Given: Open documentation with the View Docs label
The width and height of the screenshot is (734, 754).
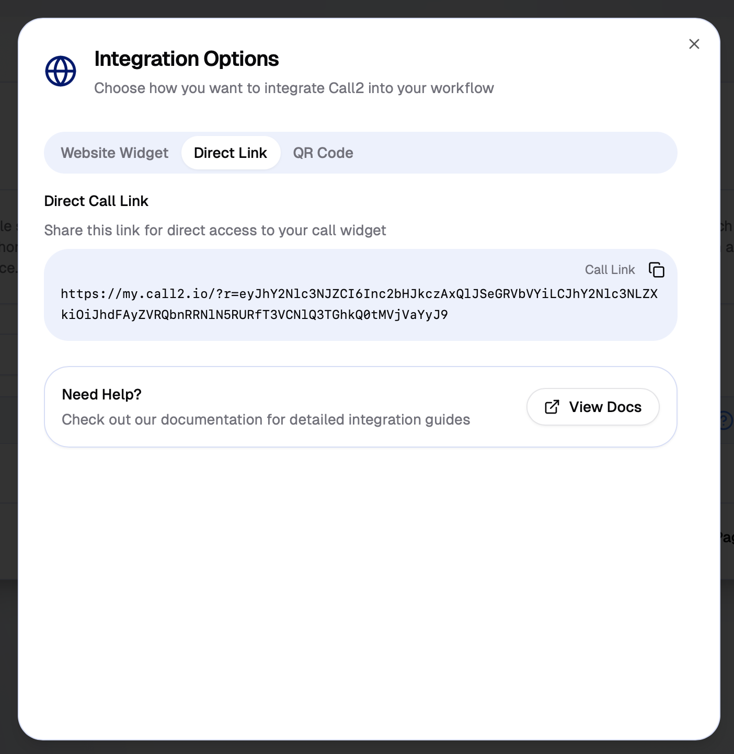Looking at the screenshot, I should [605, 407].
